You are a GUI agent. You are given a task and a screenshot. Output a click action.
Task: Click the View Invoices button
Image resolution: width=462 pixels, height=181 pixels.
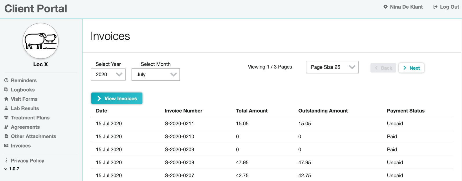[117, 98]
